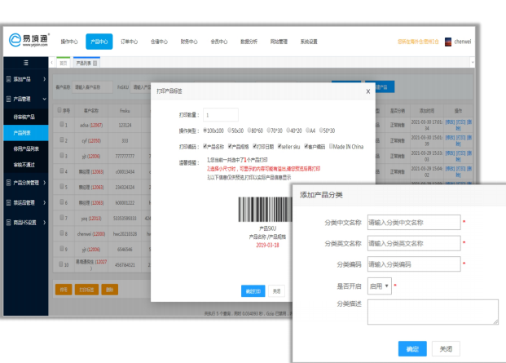Click the 禁运品管理 sidebar icon
Image resolution: width=506 pixels, height=363 pixels.
[x=8, y=201]
